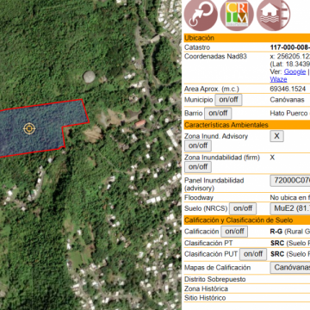Click the 72000C07 panel button
Image resolution: width=310 pixels, height=310 pixels.
[x=290, y=181]
